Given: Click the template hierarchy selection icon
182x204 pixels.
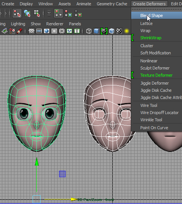Looking at the screenshot, I should 78,13.
